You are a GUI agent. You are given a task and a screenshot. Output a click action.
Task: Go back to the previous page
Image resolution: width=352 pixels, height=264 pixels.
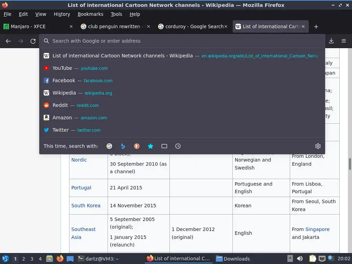coord(8,41)
